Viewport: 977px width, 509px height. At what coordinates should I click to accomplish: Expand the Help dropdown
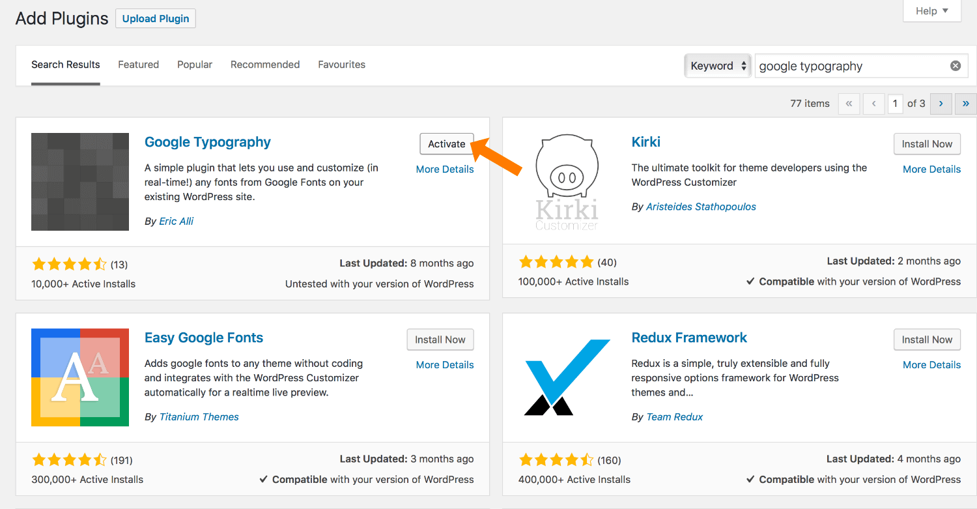click(x=932, y=11)
